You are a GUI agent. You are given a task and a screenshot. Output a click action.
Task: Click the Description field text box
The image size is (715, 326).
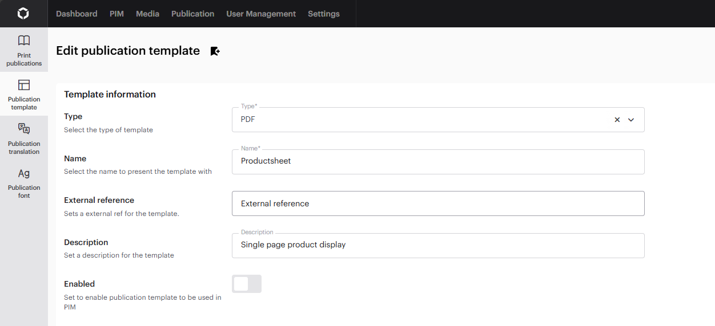tap(437, 246)
